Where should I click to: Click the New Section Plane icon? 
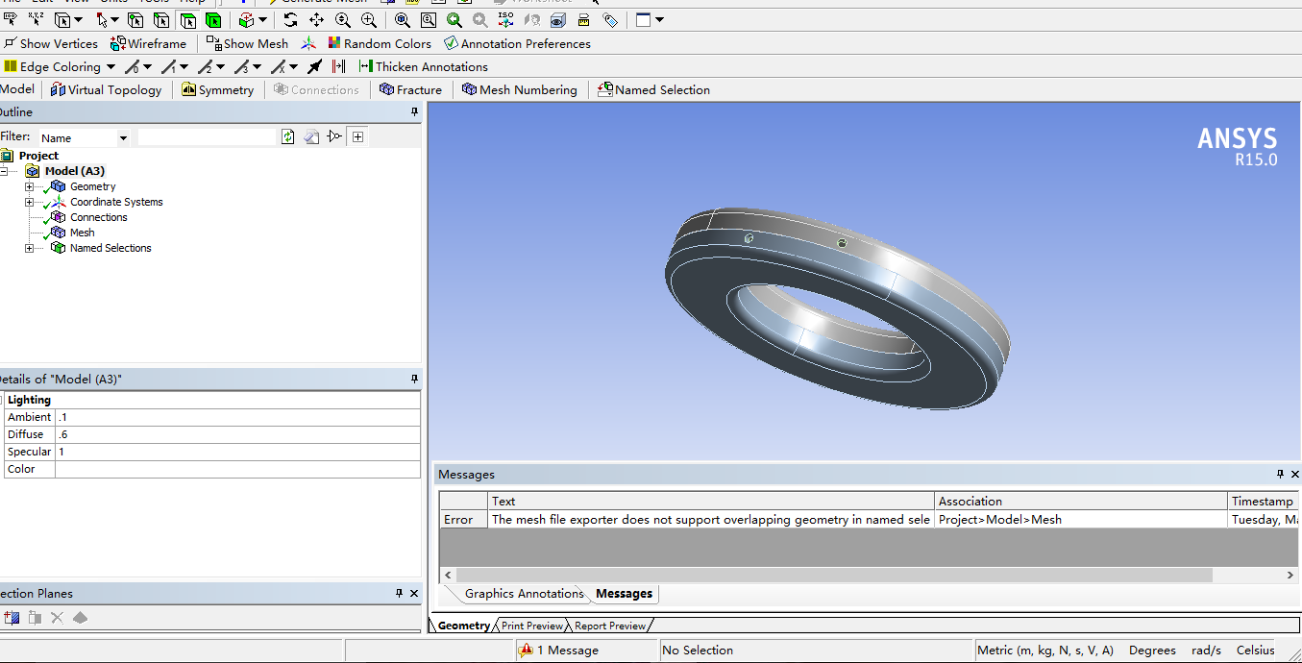(x=12, y=618)
